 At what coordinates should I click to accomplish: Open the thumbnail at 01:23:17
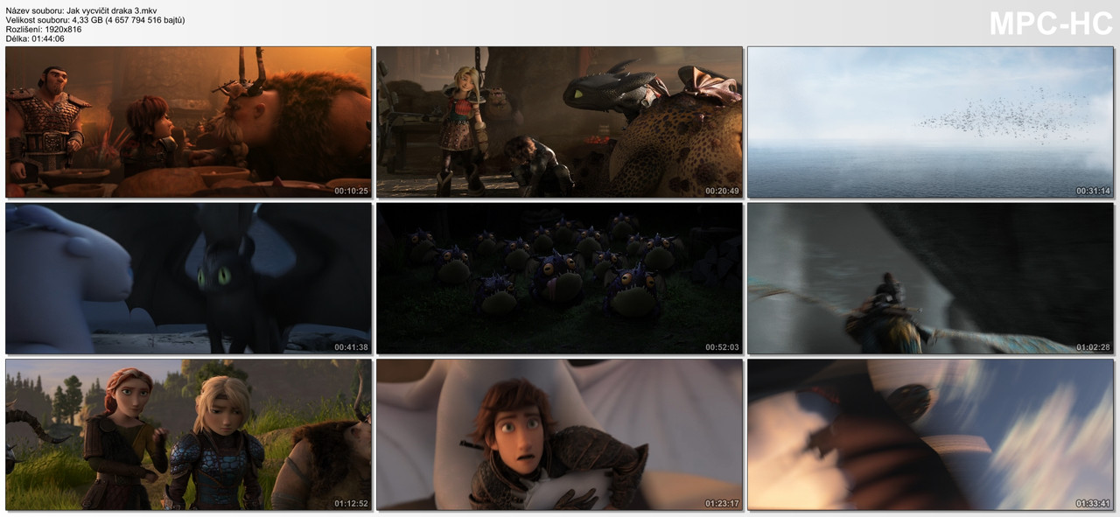pos(559,435)
